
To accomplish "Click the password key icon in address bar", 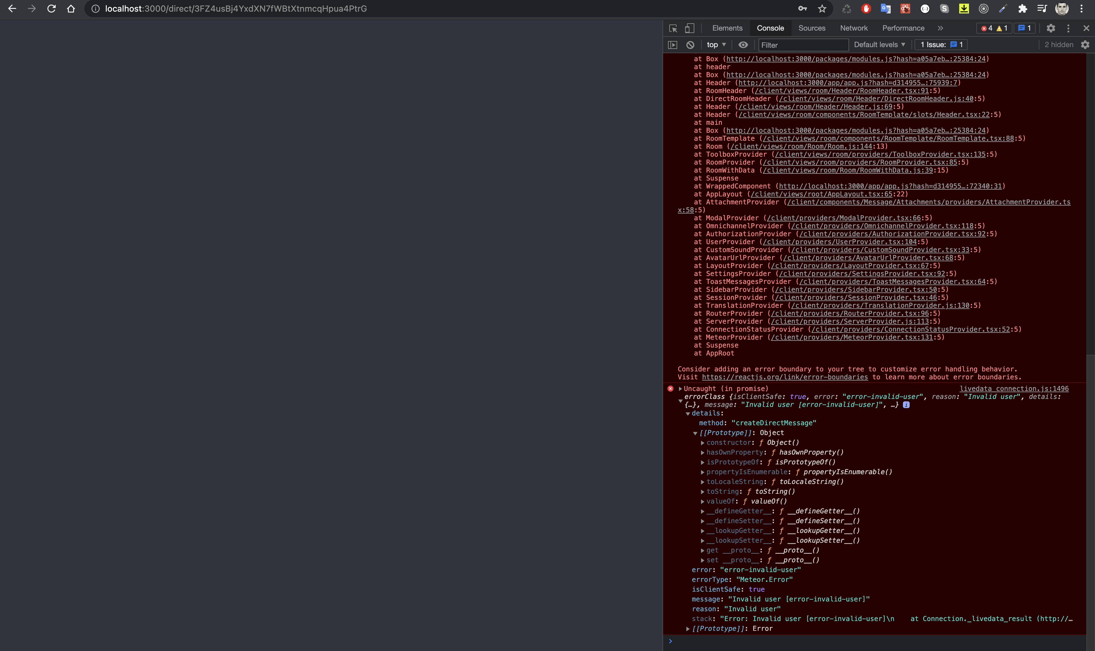I will coord(803,9).
